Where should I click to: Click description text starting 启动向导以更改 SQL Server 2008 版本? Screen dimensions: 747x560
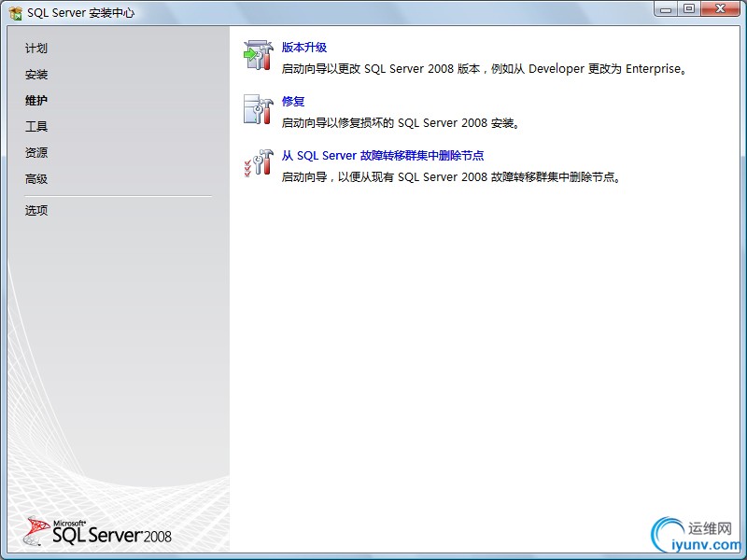[x=485, y=68]
